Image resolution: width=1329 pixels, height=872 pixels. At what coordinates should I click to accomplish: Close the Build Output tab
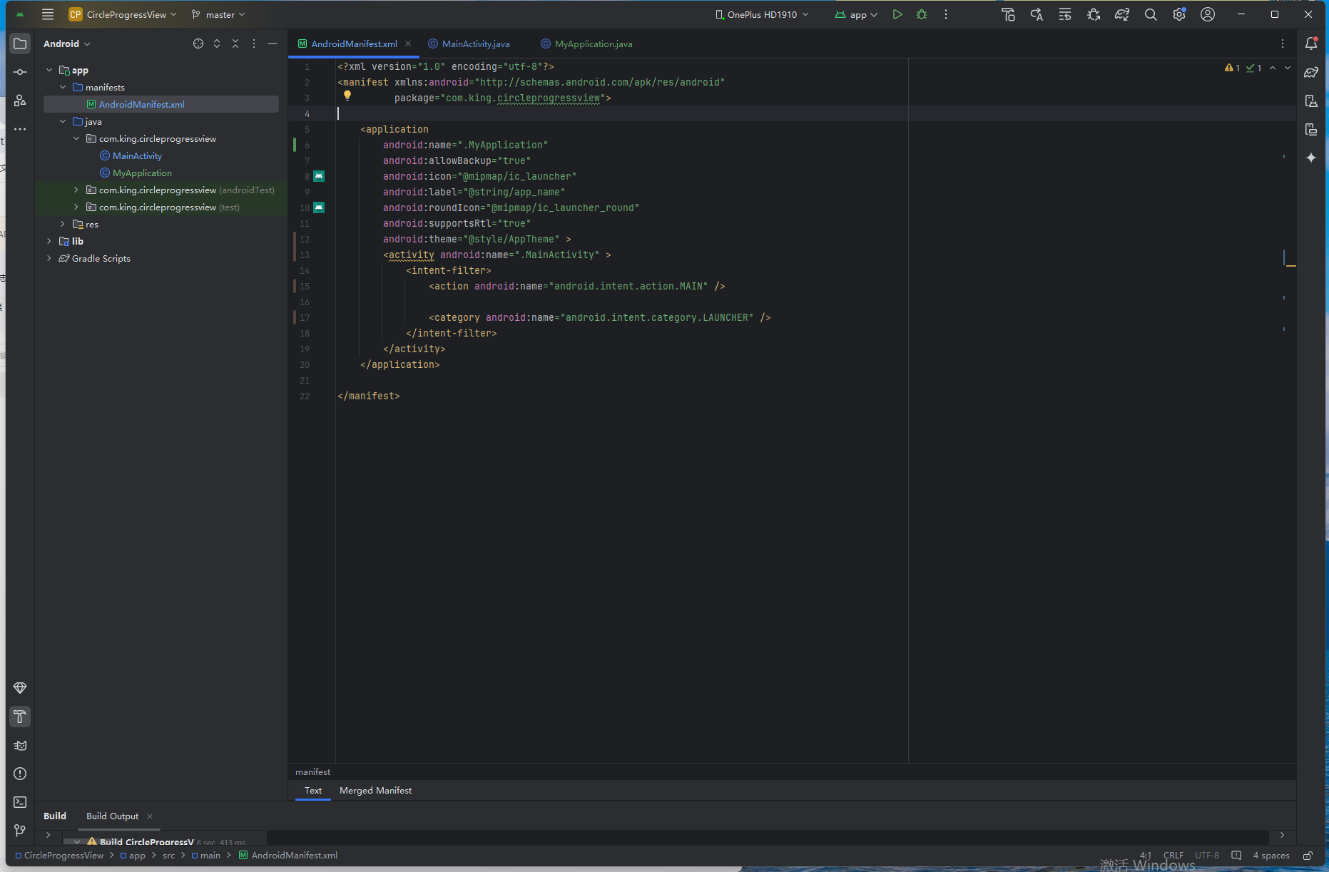[150, 816]
